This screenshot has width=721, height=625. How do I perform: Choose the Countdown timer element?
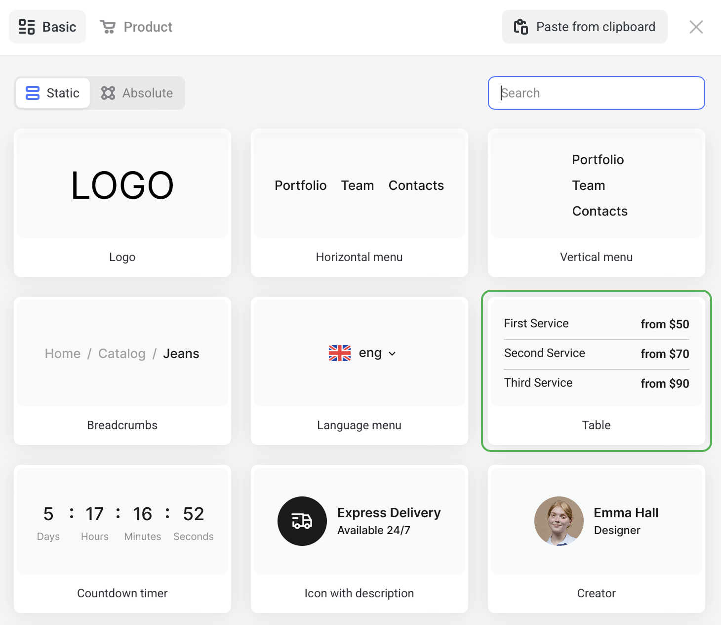[x=122, y=539]
